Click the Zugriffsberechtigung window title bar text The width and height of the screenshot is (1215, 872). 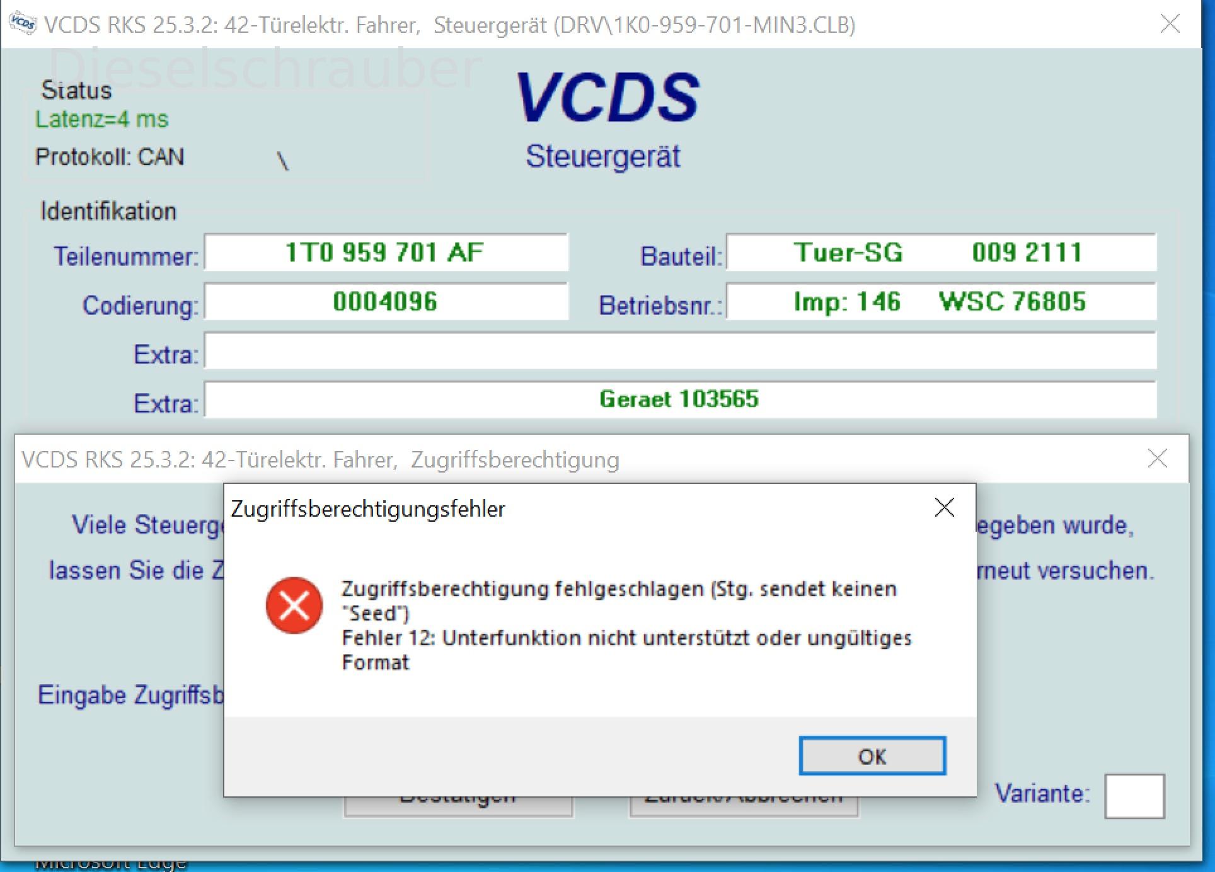point(320,459)
